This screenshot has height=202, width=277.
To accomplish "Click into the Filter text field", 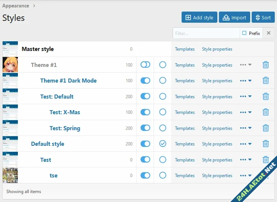I will (x=206, y=33).
